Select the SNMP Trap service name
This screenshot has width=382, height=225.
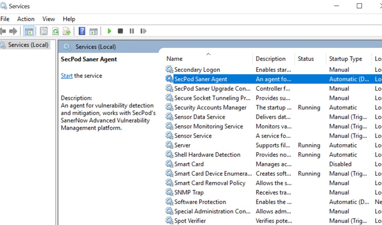(189, 192)
